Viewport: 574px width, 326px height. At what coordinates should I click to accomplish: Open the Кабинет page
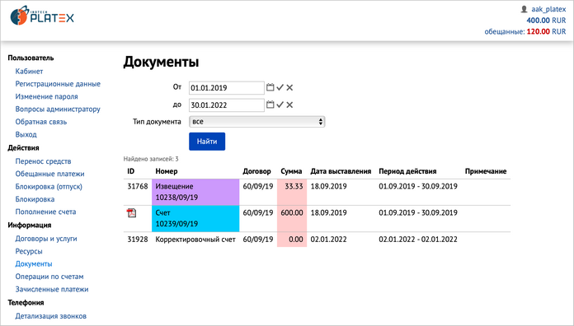(30, 72)
